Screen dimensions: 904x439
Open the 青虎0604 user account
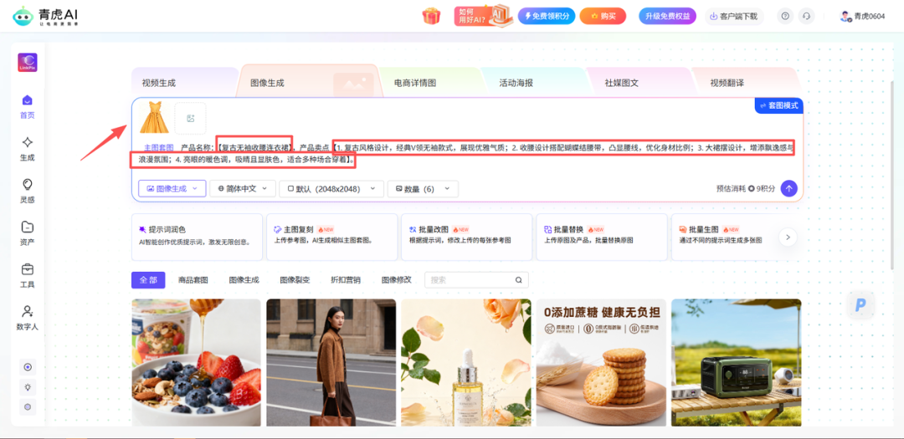coord(862,16)
